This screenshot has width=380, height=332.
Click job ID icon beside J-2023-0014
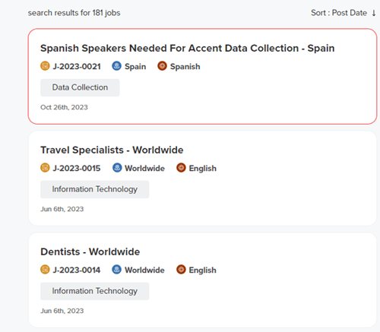(45, 270)
